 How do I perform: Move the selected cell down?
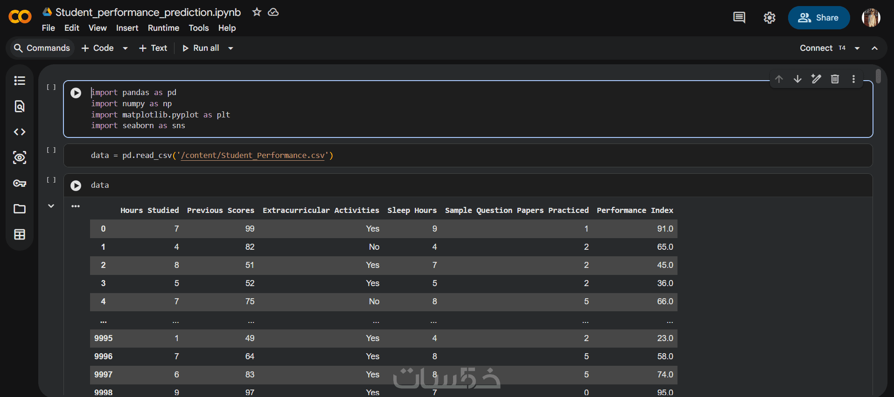pyautogui.click(x=797, y=79)
